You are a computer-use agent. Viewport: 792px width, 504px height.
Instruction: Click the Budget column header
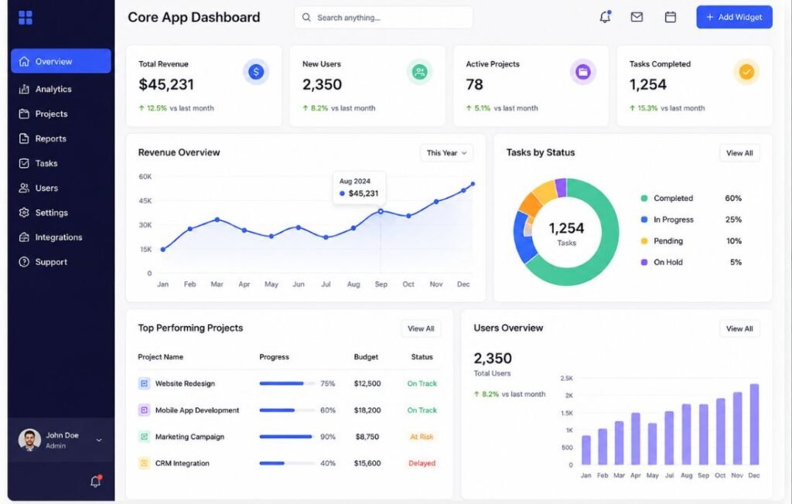pos(366,357)
